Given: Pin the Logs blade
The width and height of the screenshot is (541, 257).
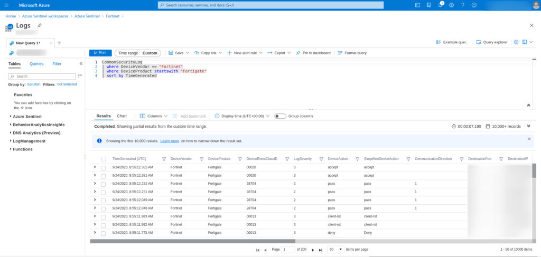Looking at the screenshot, I should [x=39, y=25].
